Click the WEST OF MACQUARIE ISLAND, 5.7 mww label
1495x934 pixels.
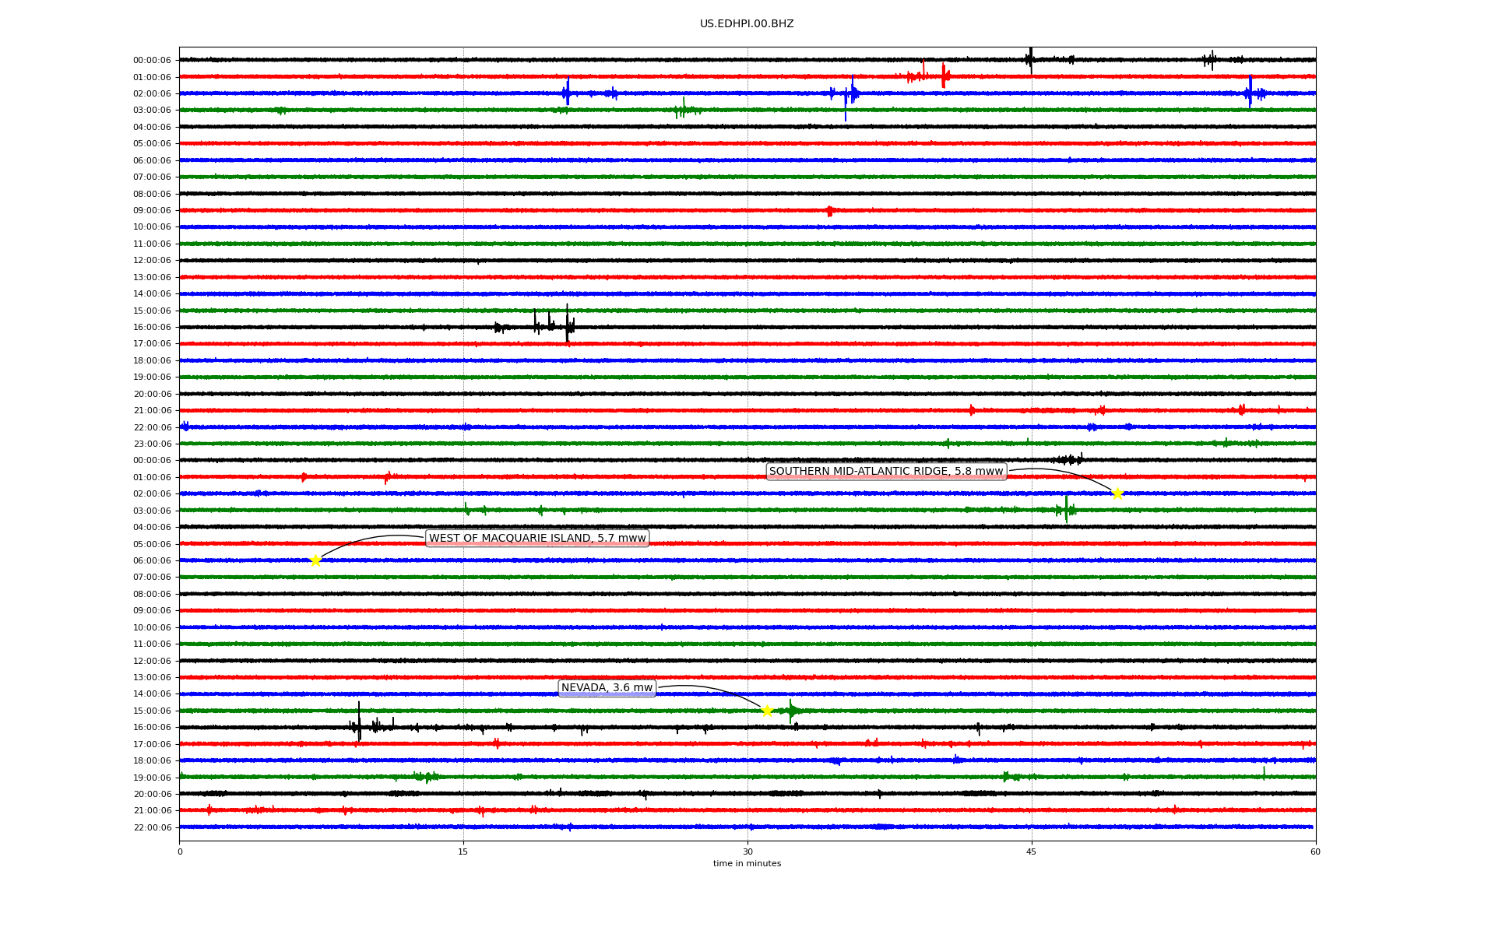[x=537, y=539]
